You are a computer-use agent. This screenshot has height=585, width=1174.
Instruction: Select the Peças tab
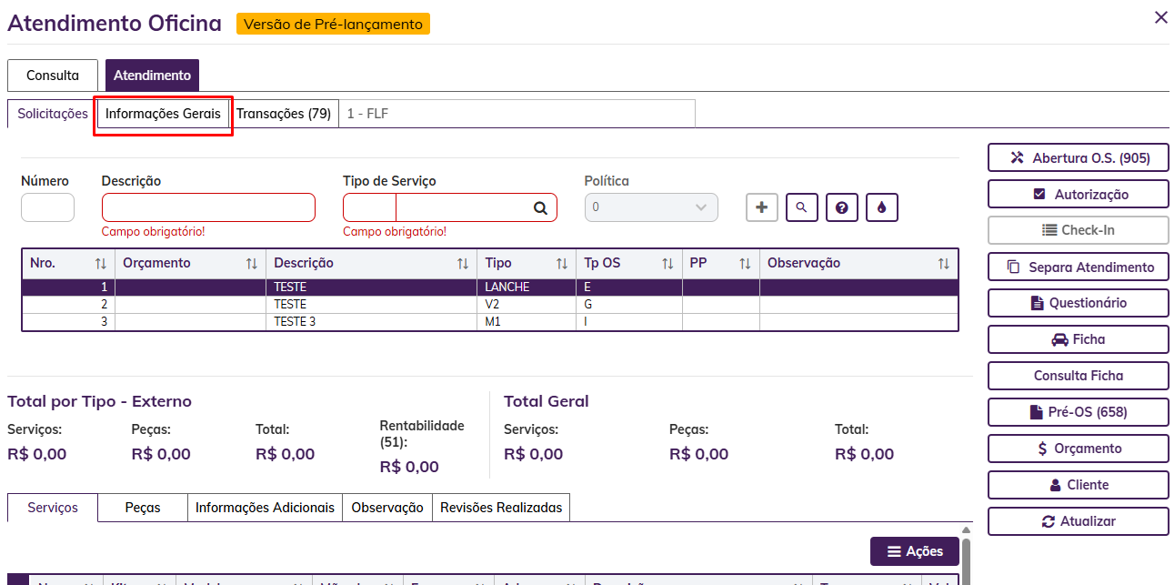pyautogui.click(x=143, y=508)
